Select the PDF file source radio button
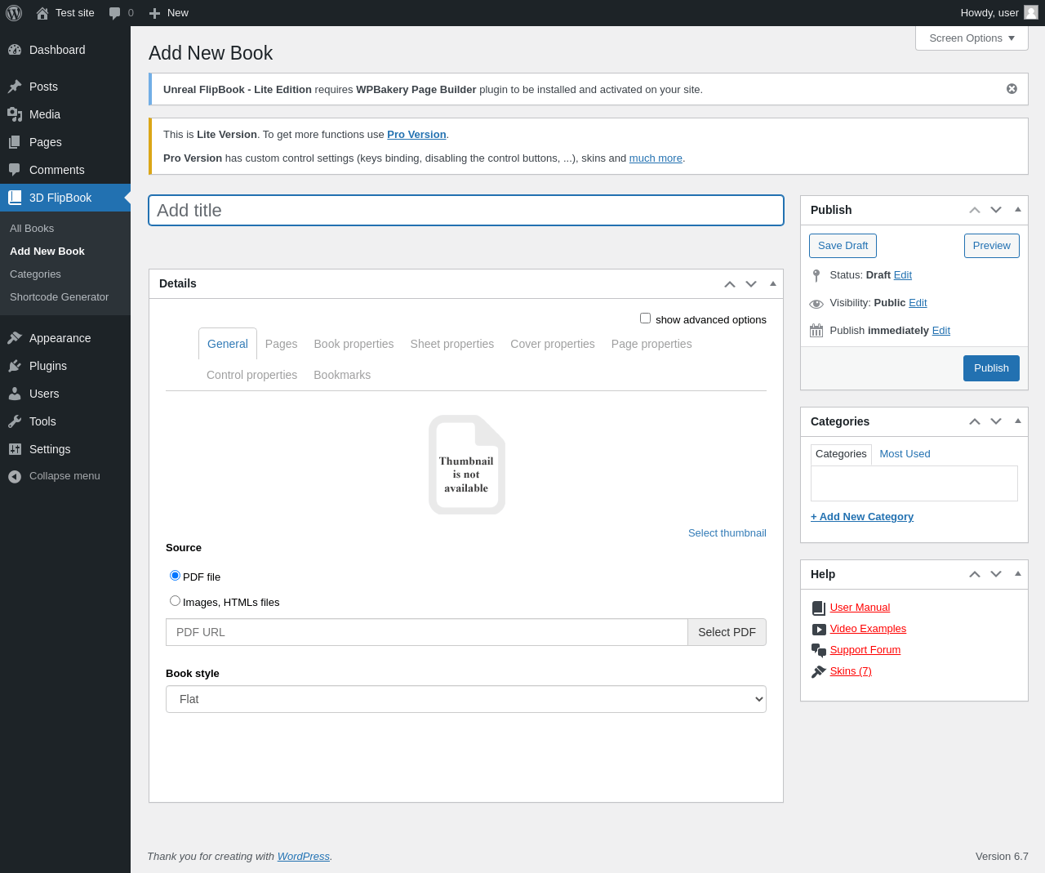This screenshot has height=873, width=1045. pos(175,576)
